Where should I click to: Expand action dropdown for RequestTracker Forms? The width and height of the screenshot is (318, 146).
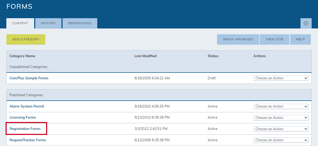coord(281,140)
